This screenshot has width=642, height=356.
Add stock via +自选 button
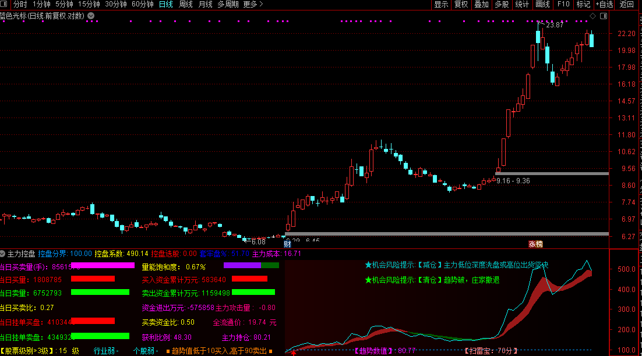[x=604, y=5]
